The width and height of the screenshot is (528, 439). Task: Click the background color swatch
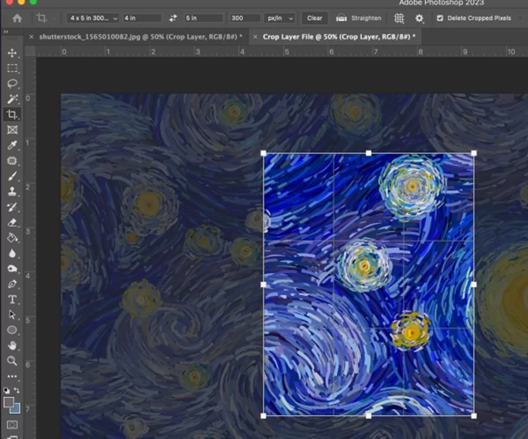coord(16,409)
